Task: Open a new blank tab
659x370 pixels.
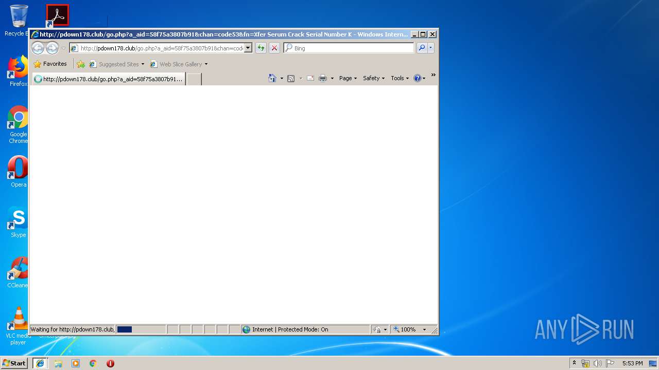Action: click(194, 79)
